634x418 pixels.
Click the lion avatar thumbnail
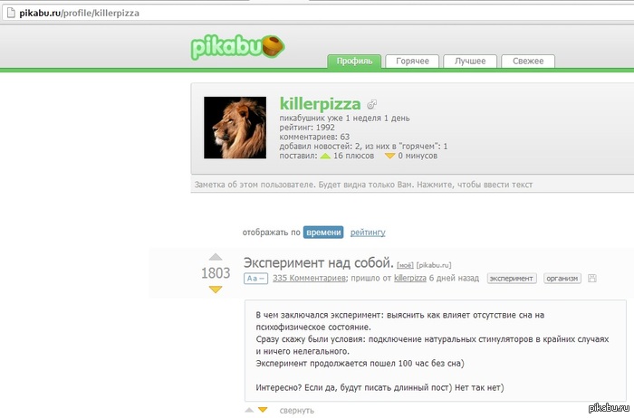[x=235, y=128]
